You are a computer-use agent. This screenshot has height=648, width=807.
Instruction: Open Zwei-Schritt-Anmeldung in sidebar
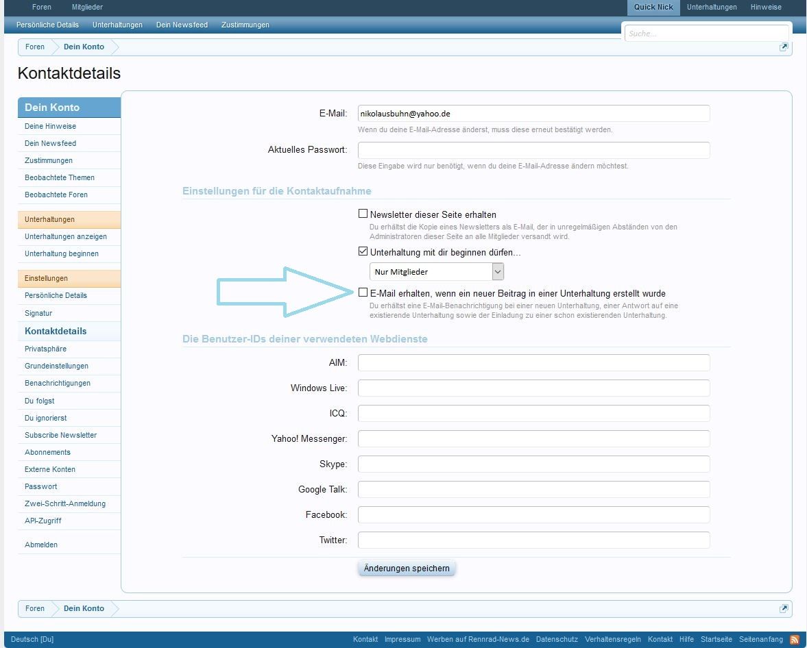click(65, 503)
